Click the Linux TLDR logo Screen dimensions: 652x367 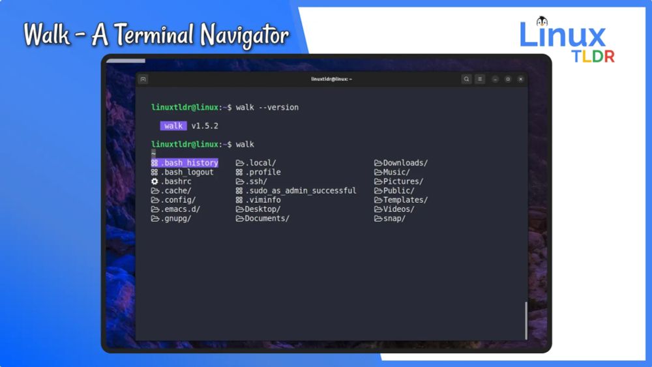pyautogui.click(x=567, y=40)
